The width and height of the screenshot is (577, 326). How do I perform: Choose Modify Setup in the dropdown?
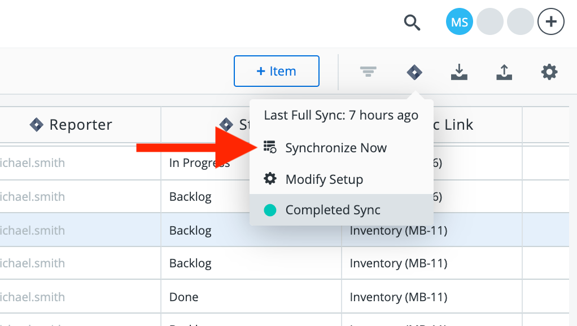click(x=324, y=179)
